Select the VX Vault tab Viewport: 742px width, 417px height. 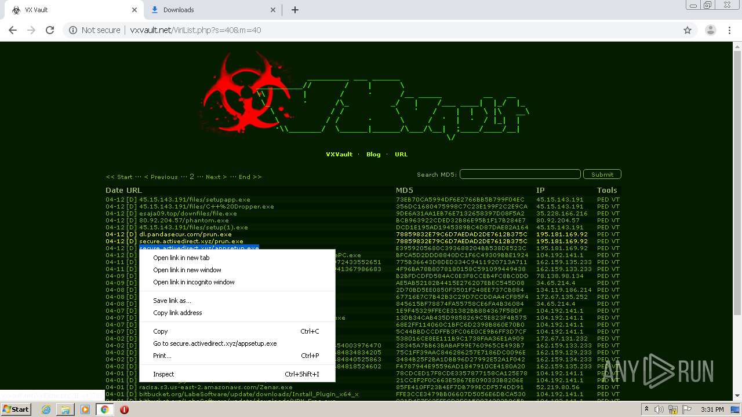click(72, 10)
